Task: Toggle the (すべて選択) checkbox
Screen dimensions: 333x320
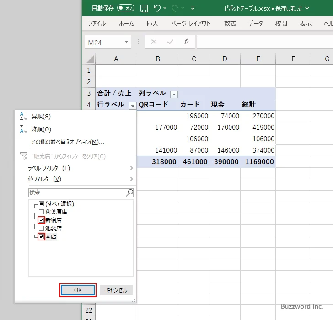Action: (x=42, y=204)
